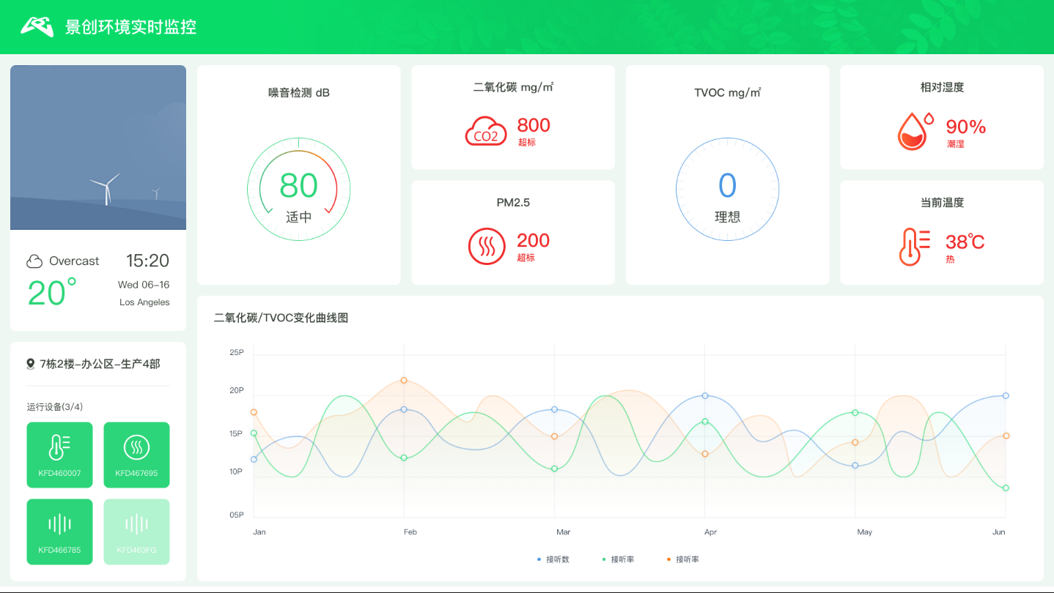Click the 超标 label under 200
Screen dimensions: 1054x593
[x=526, y=258]
